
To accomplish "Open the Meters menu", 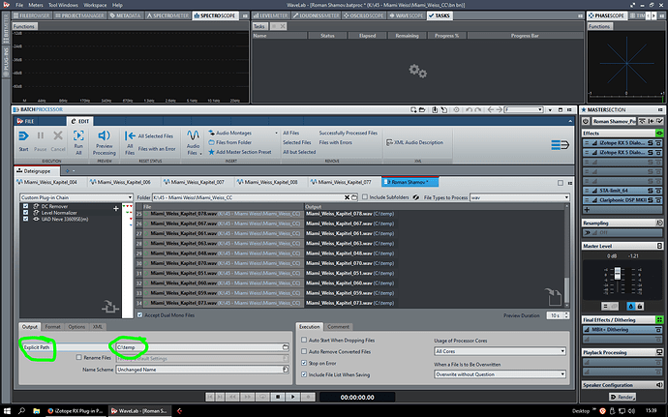I will point(36,5).
